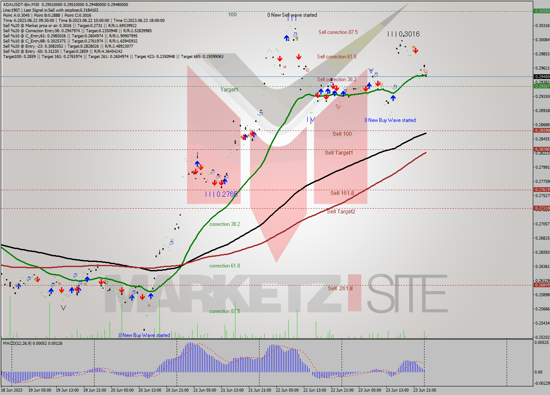Click the '22 Jun 13:00' time label
Viewport: 550px width, 395px height.
click(314, 390)
